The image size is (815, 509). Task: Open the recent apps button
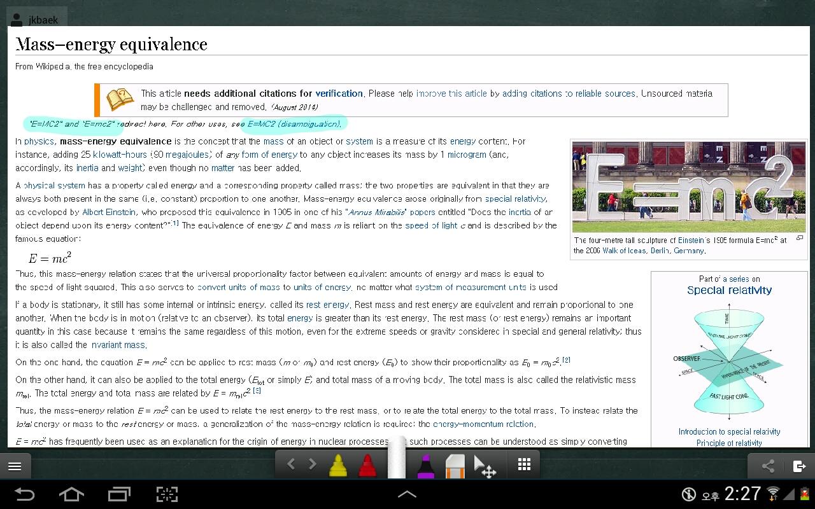[119, 494]
